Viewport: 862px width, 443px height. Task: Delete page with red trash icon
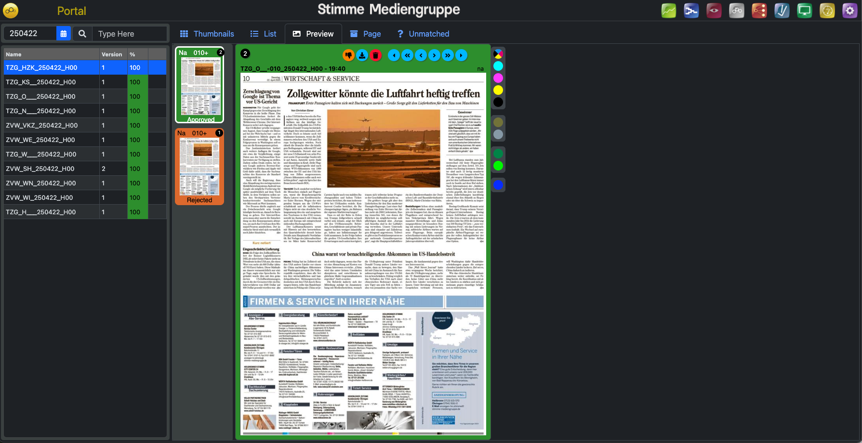point(376,55)
